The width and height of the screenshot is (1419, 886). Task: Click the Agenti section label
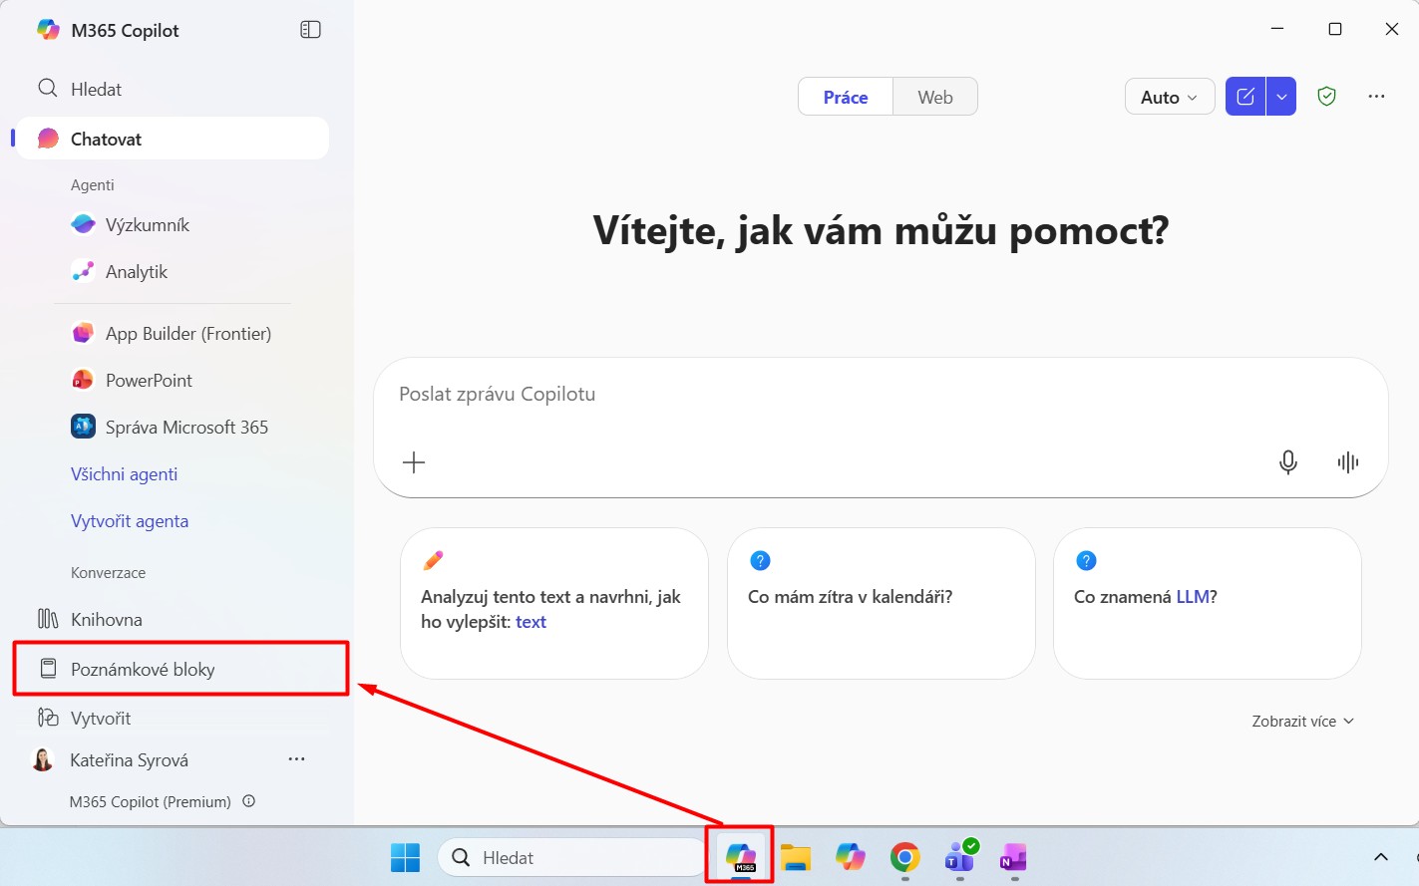click(93, 184)
